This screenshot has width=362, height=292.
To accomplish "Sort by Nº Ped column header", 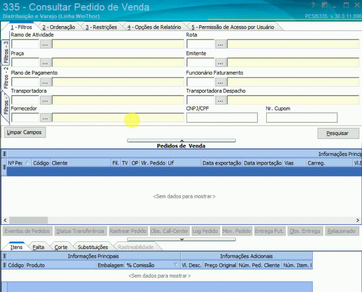I will (x=19, y=163).
